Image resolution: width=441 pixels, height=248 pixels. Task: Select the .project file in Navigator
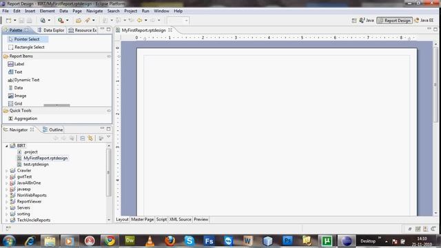28,152
